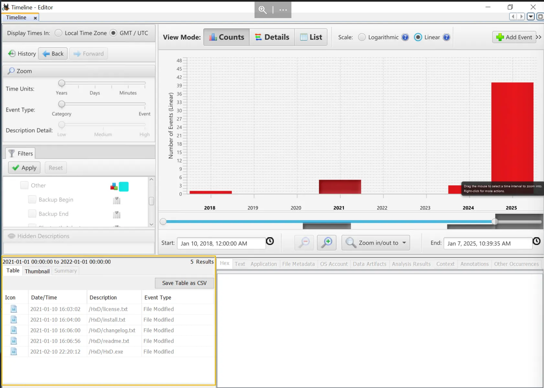
Task: Open the Thumbnail results tab
Action: (37, 271)
